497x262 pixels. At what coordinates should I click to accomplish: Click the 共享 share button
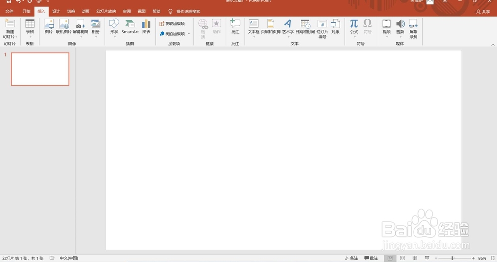[483, 12]
